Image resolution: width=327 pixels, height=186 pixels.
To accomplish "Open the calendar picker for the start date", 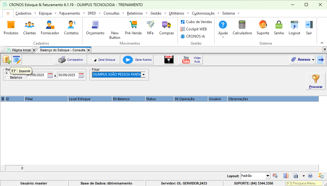I will [x=50, y=76].
